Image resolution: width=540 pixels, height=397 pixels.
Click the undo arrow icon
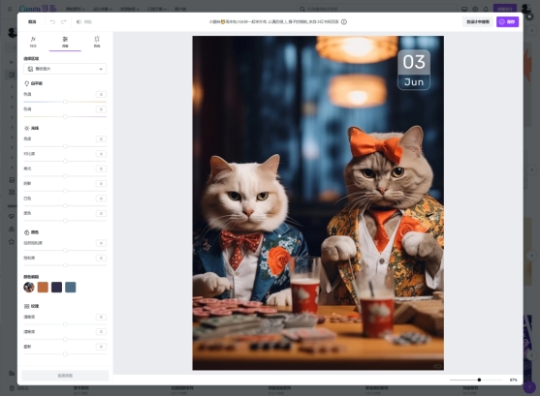(x=52, y=22)
